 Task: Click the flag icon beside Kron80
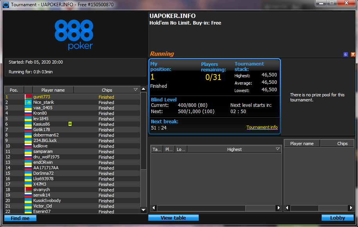click(x=28, y=113)
